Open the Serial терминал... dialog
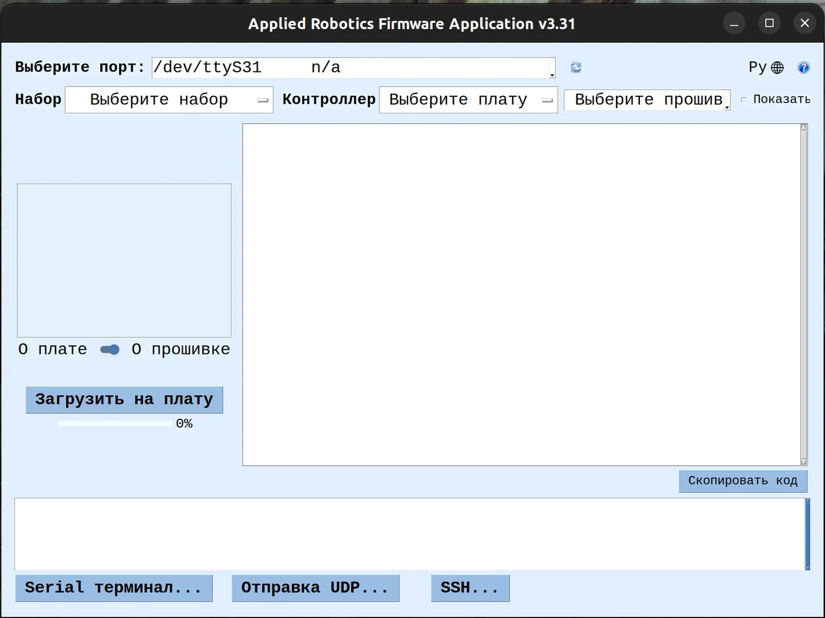825x618 pixels. click(x=114, y=588)
